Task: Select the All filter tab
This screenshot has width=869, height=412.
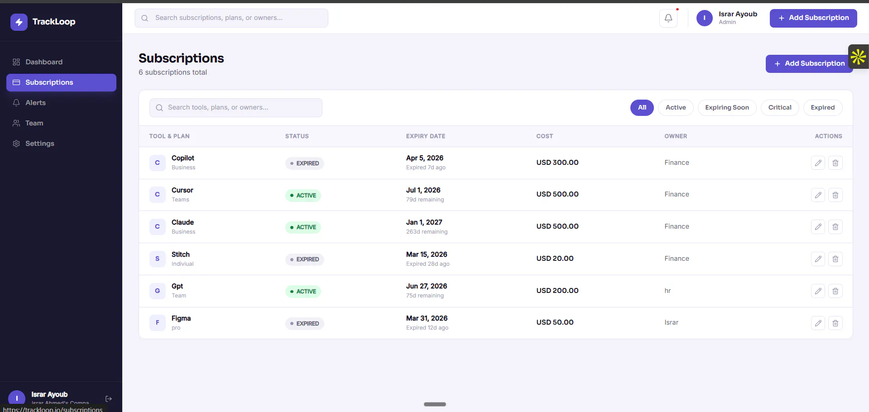Action: pyautogui.click(x=642, y=108)
